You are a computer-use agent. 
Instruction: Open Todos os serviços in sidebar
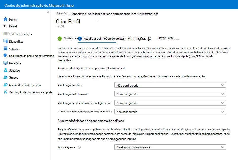(x=20, y=34)
